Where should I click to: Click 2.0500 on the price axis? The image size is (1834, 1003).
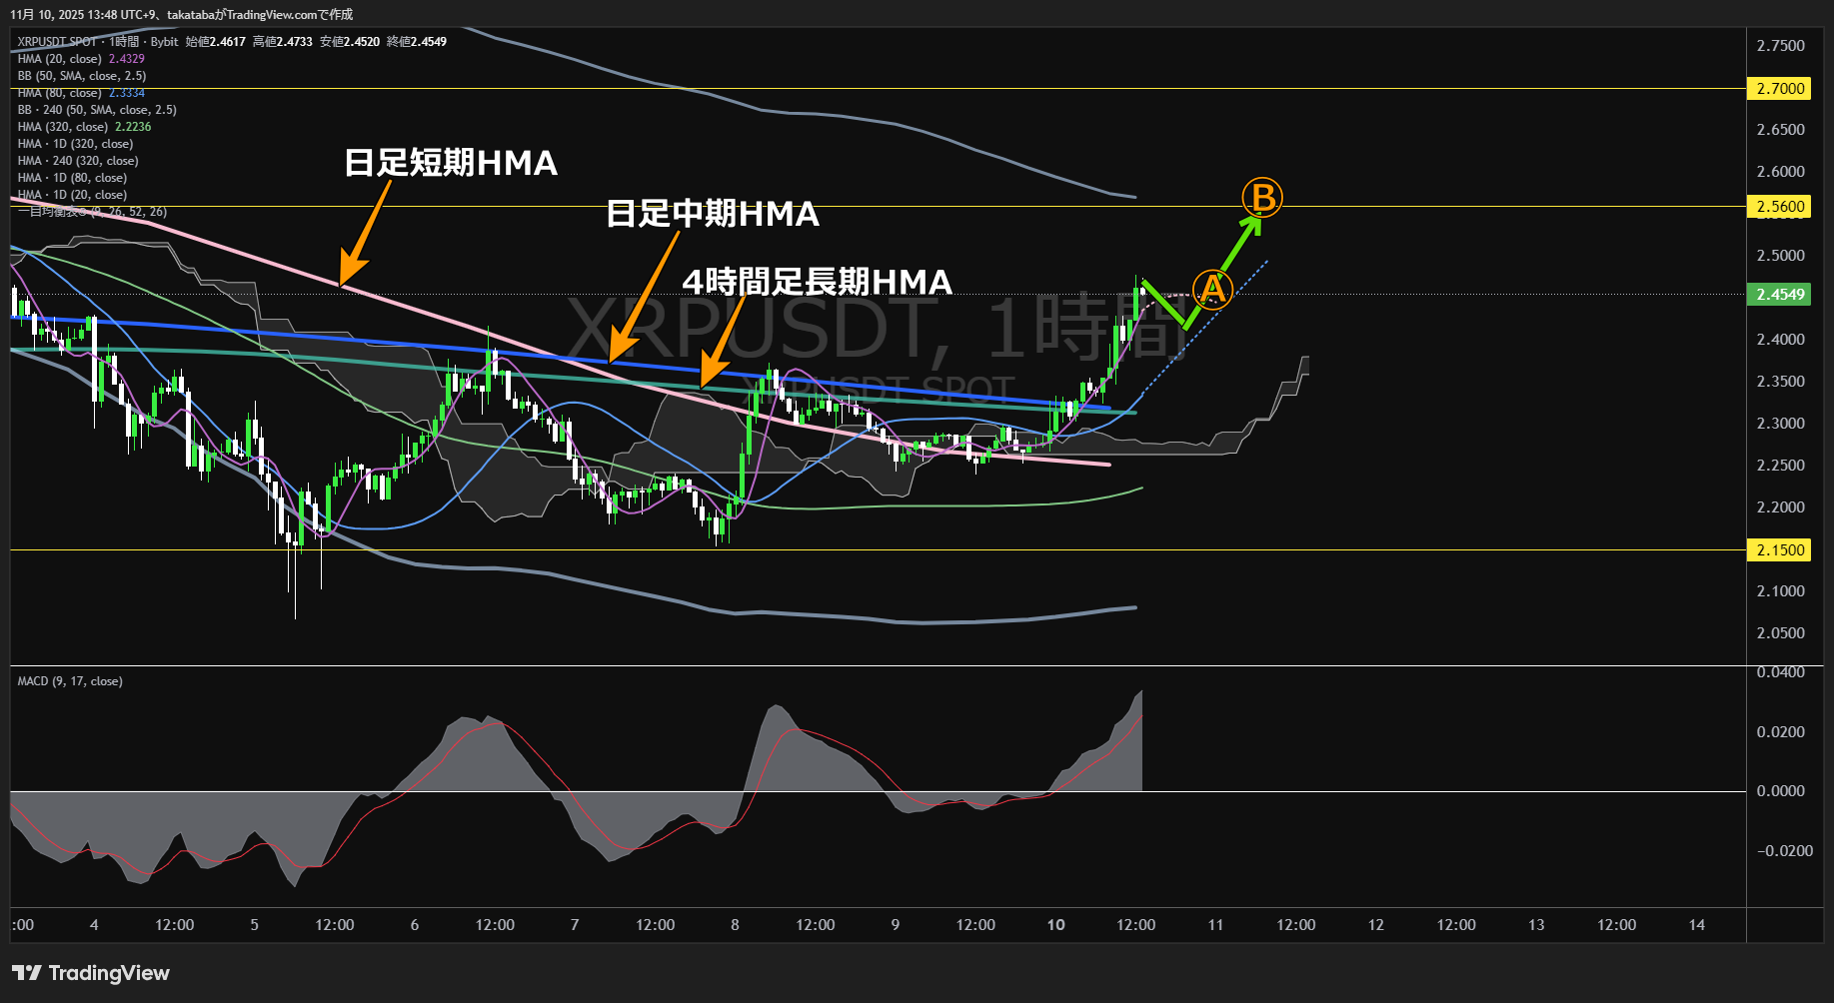click(1781, 633)
